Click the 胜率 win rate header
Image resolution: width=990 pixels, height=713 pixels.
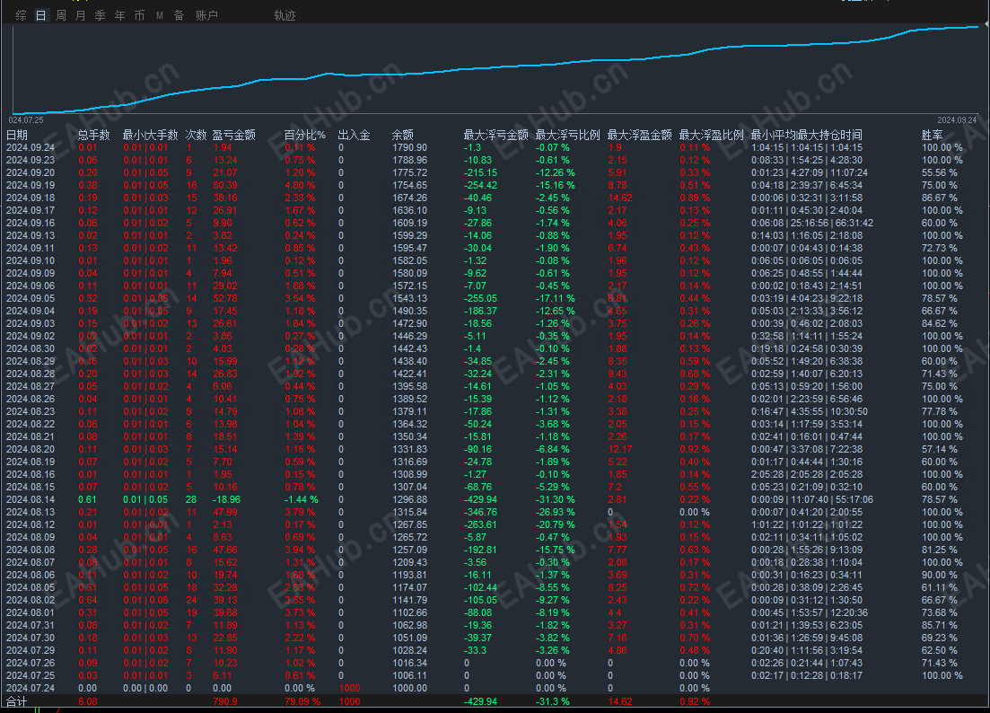pyautogui.click(x=932, y=135)
